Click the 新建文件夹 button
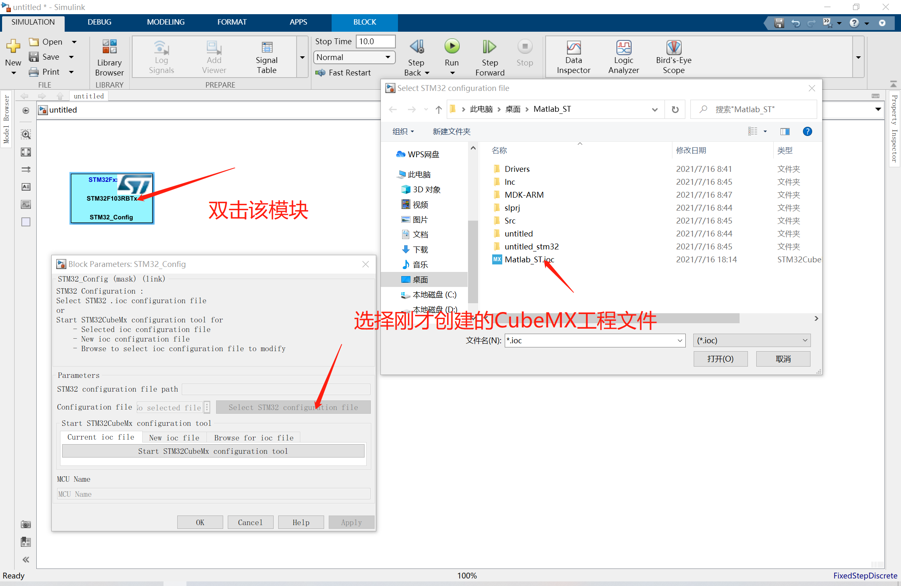 click(x=451, y=131)
